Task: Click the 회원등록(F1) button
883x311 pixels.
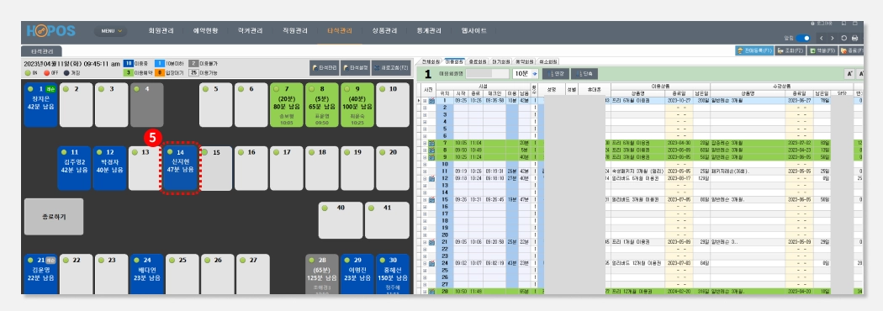Action: pos(754,50)
